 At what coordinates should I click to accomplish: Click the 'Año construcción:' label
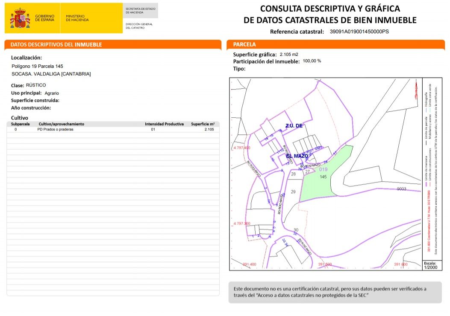(x=31, y=108)
